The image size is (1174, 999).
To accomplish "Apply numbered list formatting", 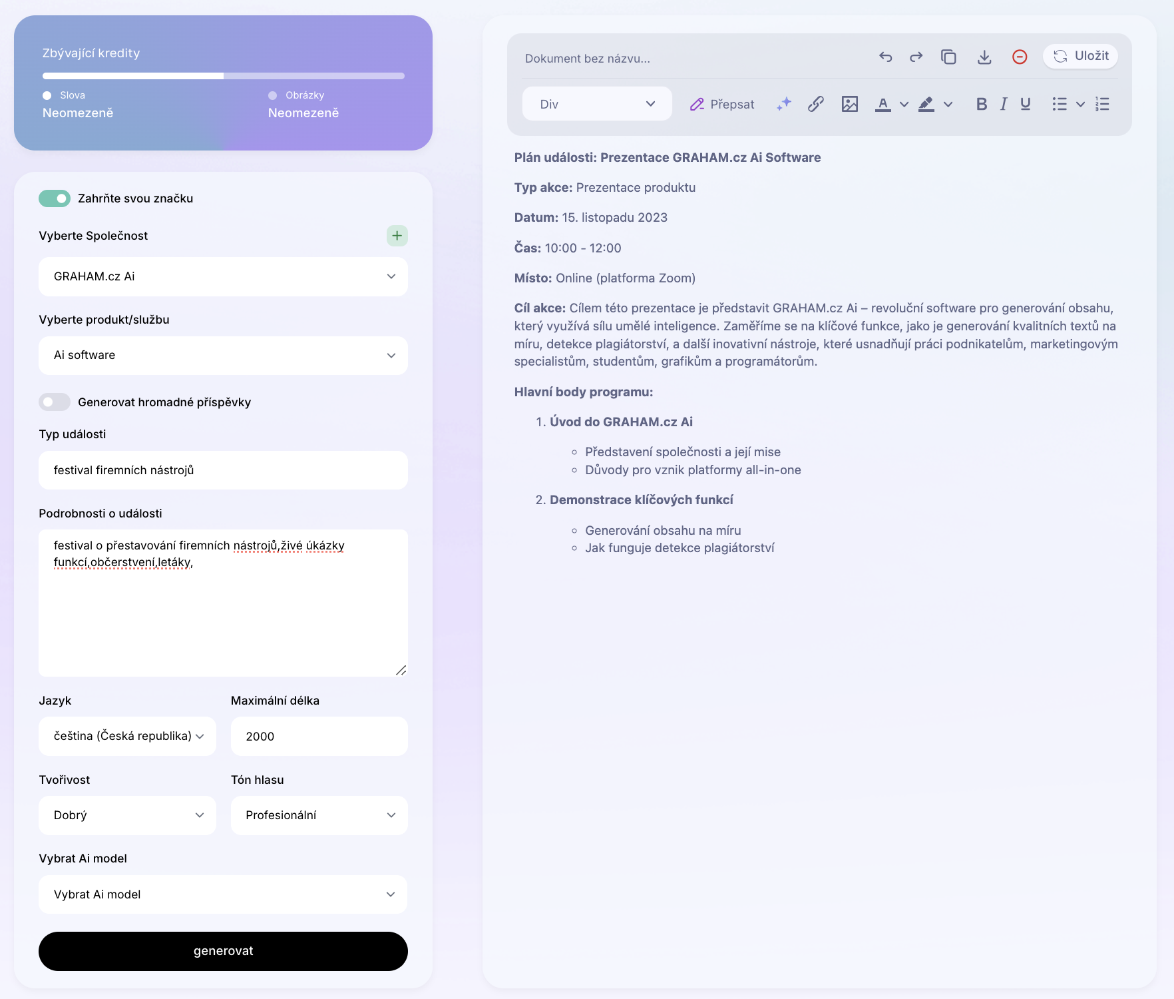I will click(1102, 104).
